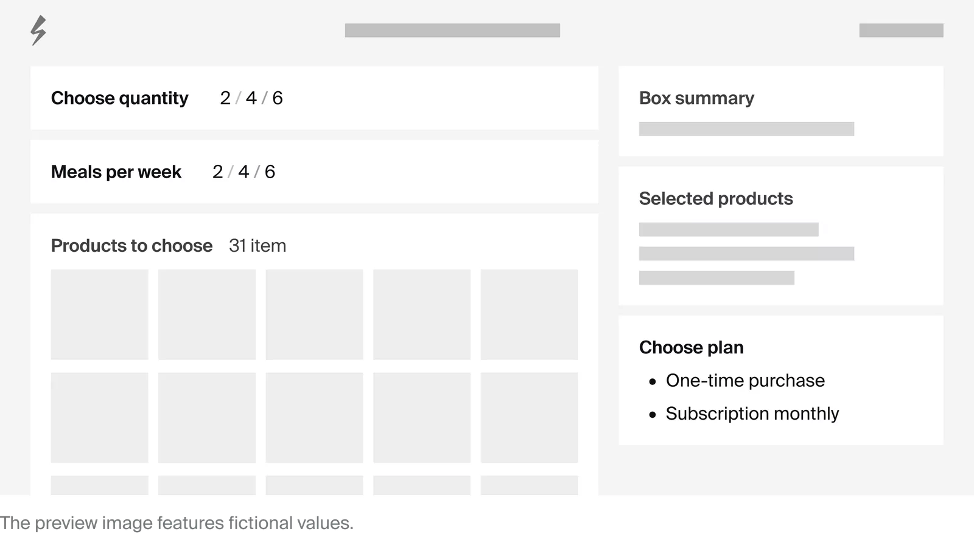Click the first product thumbnail in second row

tap(99, 417)
